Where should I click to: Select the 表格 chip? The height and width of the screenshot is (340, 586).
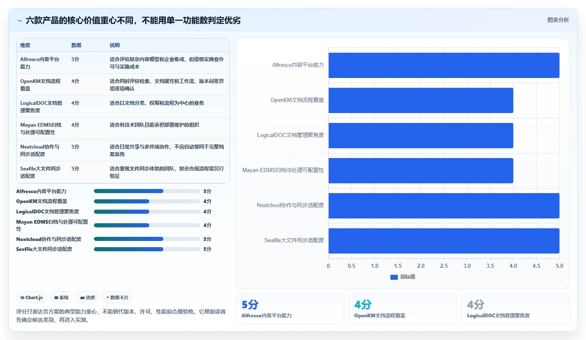point(61,297)
